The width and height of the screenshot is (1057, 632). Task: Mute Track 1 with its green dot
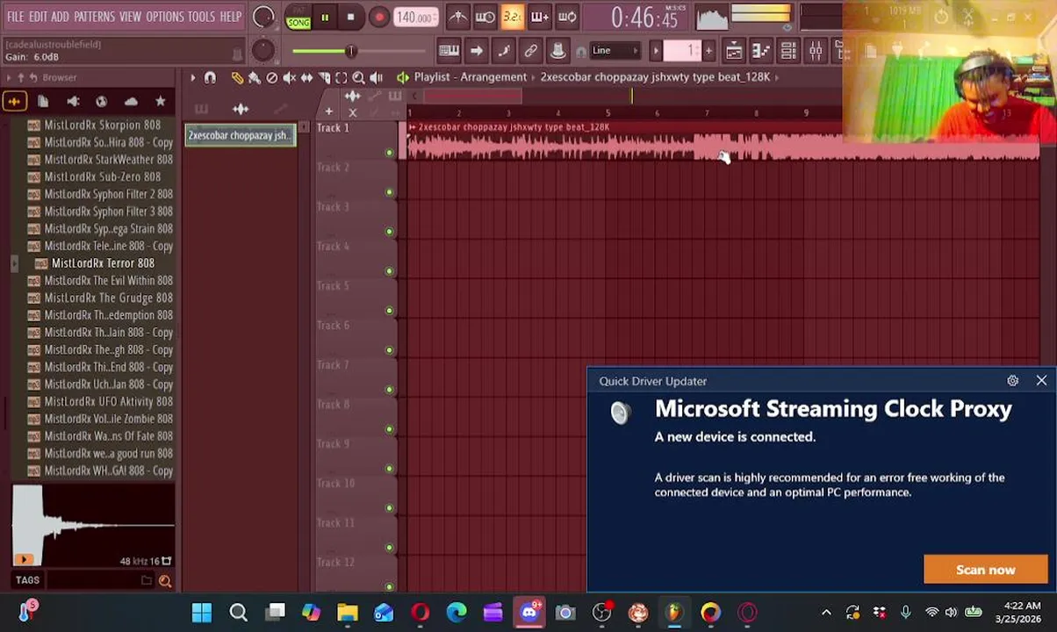pos(390,153)
